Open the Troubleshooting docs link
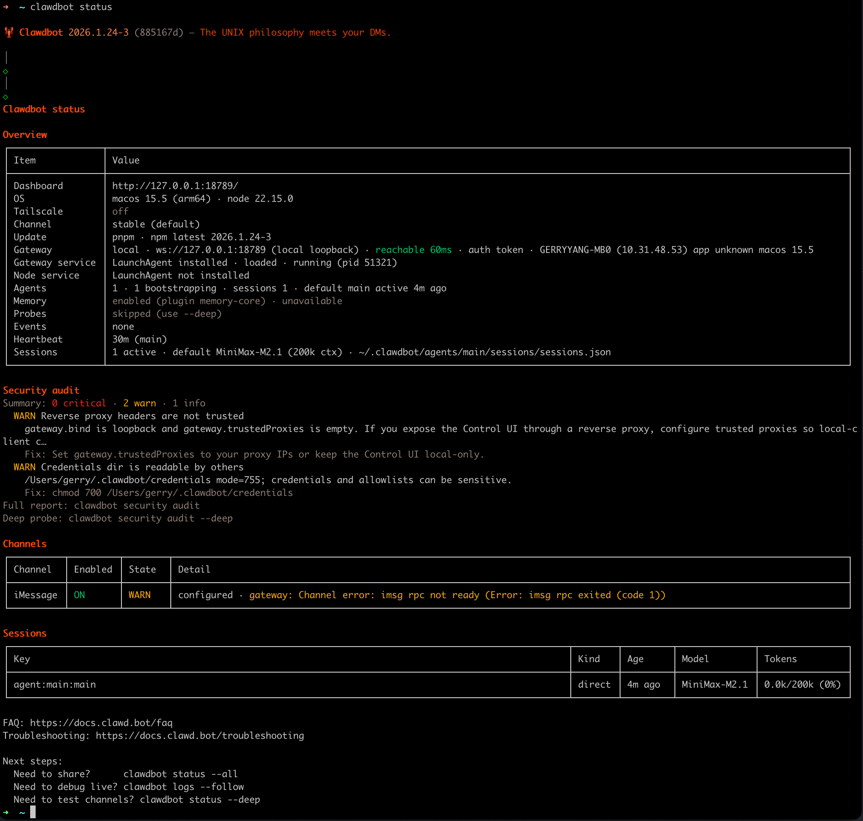 200,736
